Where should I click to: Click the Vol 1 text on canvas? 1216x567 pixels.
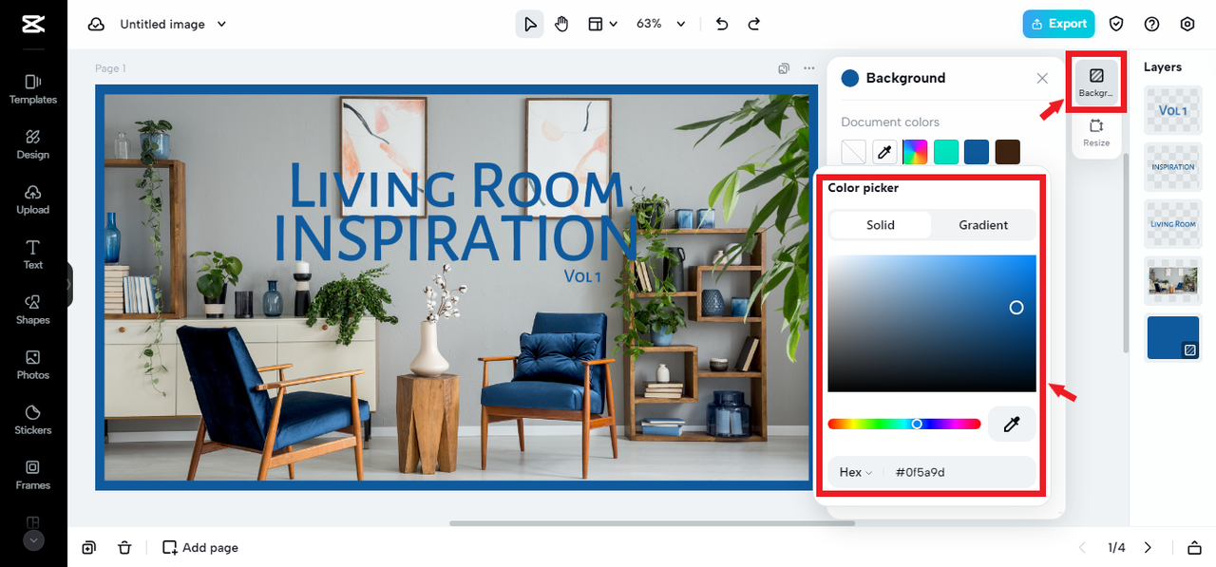[582, 275]
